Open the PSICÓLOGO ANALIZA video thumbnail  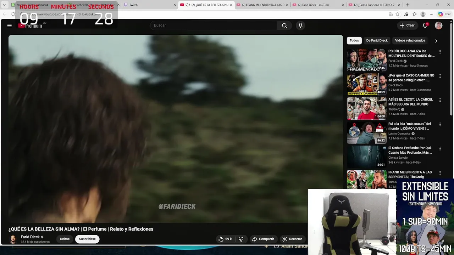(x=366, y=60)
